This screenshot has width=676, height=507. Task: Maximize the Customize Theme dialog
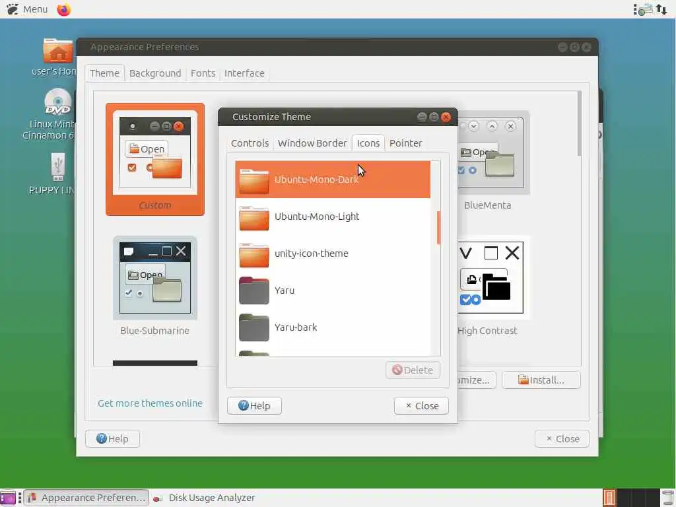point(434,117)
